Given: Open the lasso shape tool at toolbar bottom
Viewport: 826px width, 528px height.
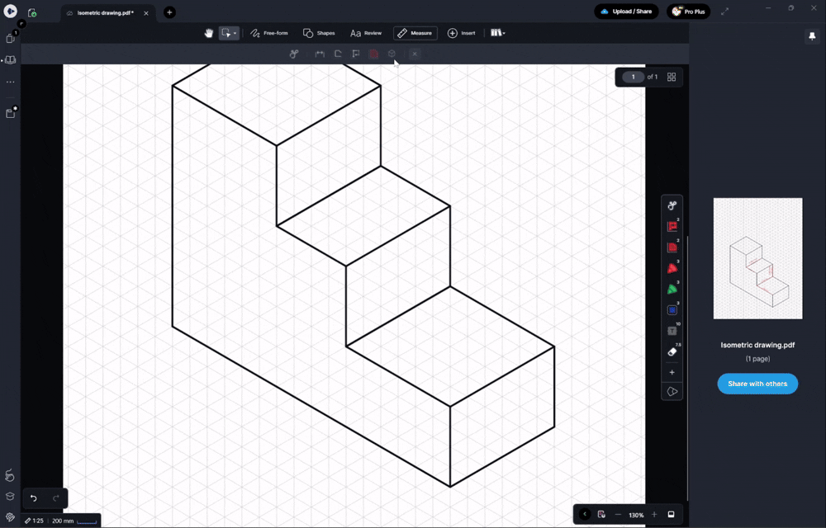Looking at the screenshot, I should 672,392.
